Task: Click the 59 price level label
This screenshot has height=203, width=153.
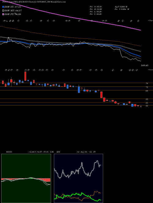Action: (x=147, y=99)
